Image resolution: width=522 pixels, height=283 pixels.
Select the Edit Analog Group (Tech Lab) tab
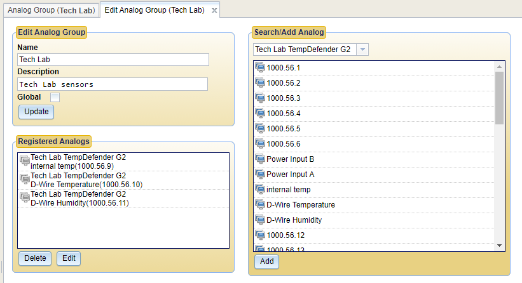tap(155, 10)
